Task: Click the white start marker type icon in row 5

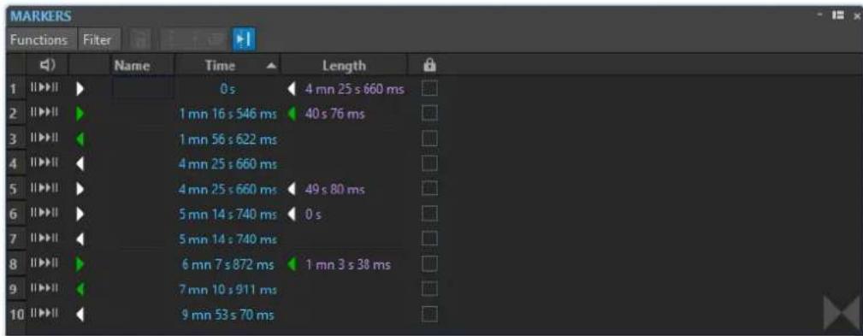Action: coord(80,190)
